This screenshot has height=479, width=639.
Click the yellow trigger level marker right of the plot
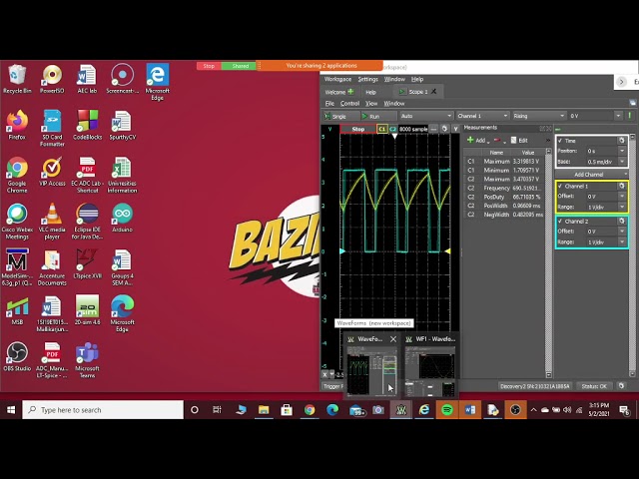447,251
